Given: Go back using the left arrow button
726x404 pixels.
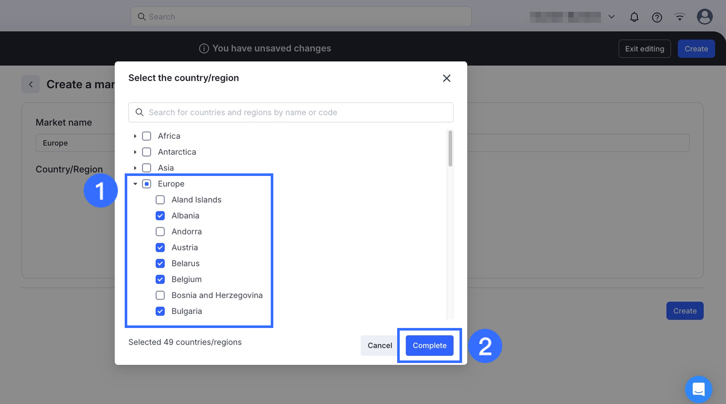Looking at the screenshot, I should pyautogui.click(x=31, y=85).
